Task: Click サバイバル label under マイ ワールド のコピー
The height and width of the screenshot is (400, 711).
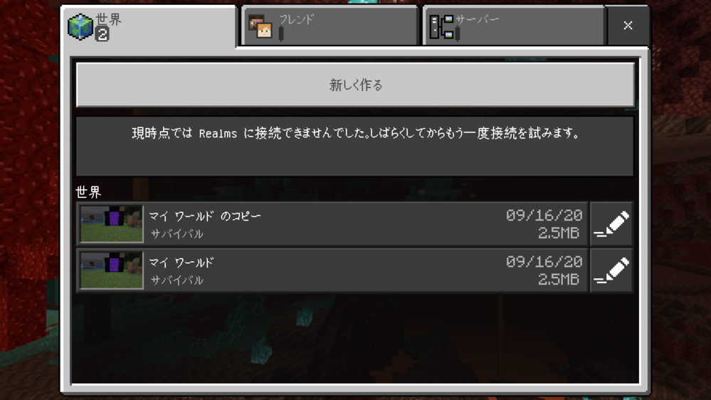Action: pos(177,234)
